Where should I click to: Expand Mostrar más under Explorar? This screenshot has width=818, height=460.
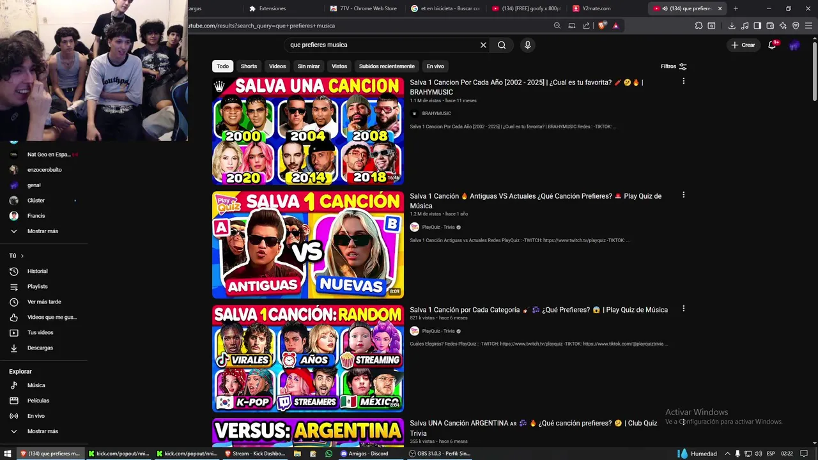tap(44, 431)
